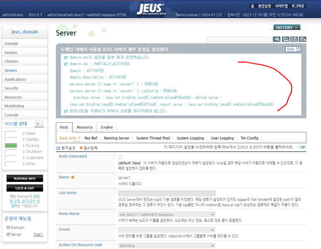
Task: Open the Node Name dropdown
Action: tap(167, 214)
